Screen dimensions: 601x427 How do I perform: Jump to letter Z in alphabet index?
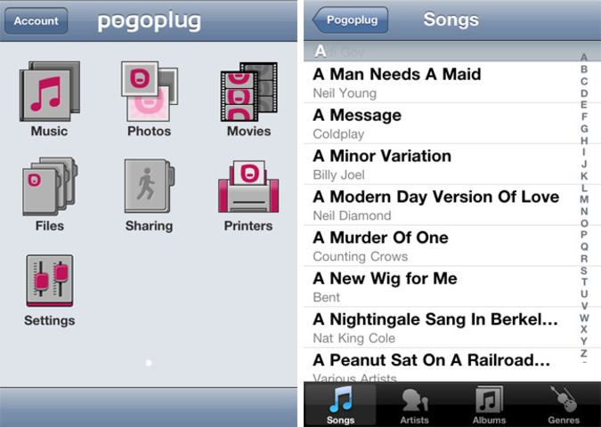[x=584, y=352]
